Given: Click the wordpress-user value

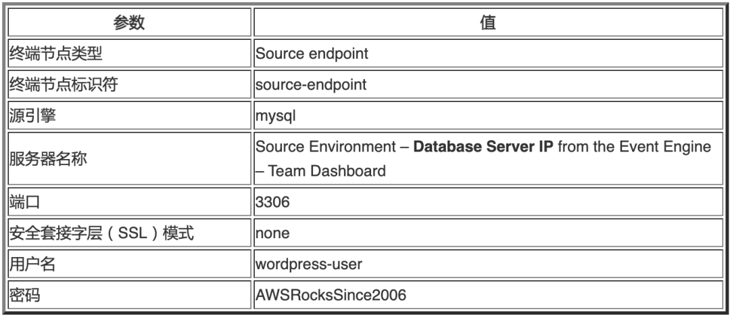Looking at the screenshot, I should [x=308, y=265].
